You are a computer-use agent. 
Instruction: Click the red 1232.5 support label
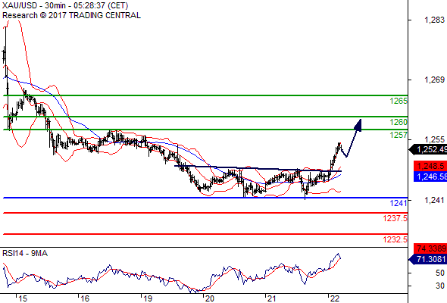pos(395,239)
